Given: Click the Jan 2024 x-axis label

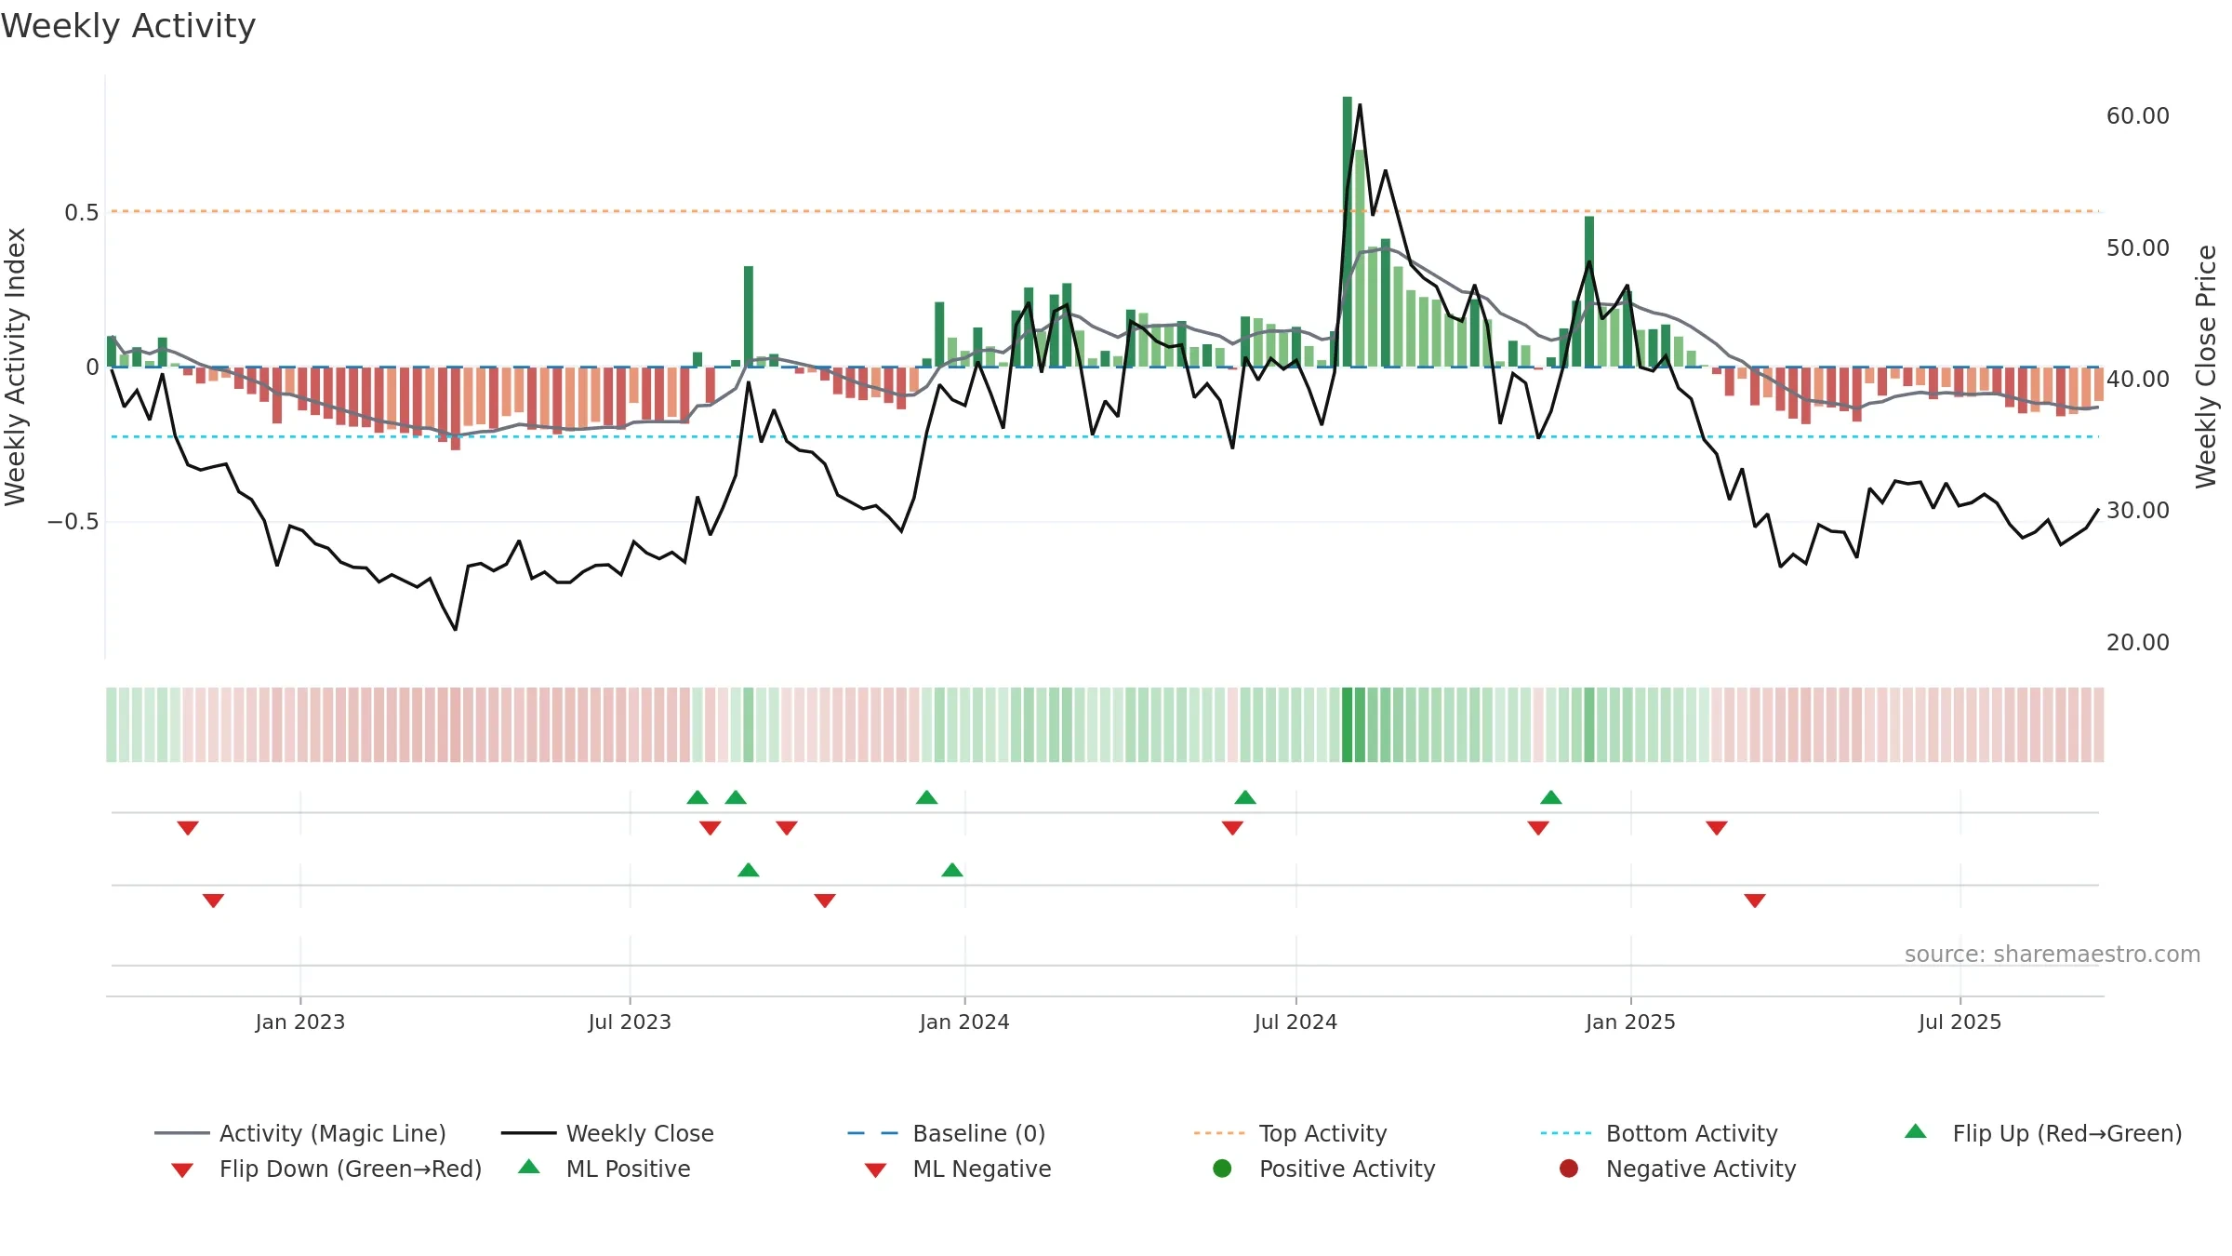Looking at the screenshot, I should [x=964, y=1022].
